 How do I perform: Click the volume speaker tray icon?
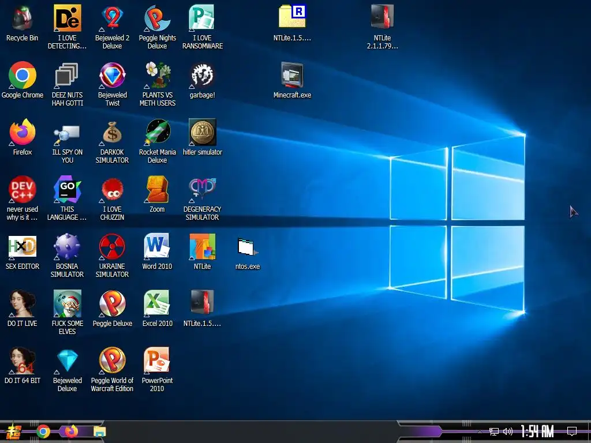[x=508, y=431]
